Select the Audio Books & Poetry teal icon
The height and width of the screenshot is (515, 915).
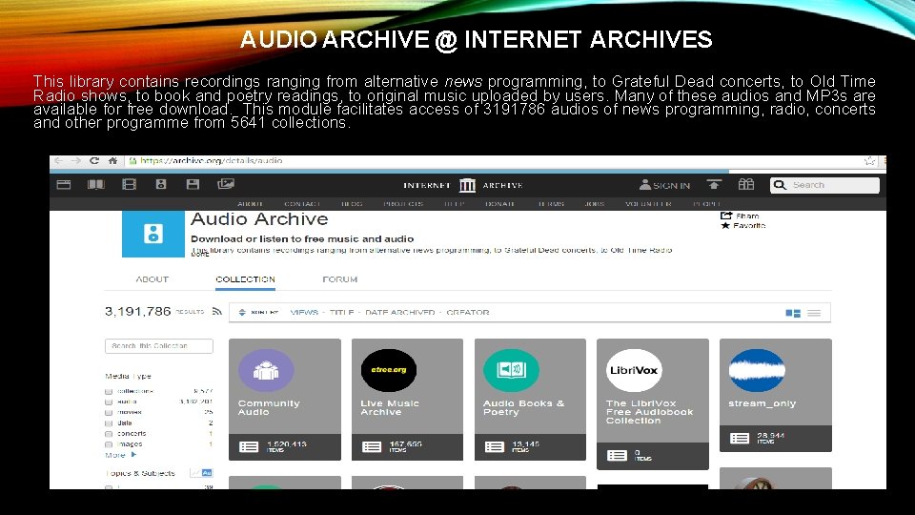511,370
